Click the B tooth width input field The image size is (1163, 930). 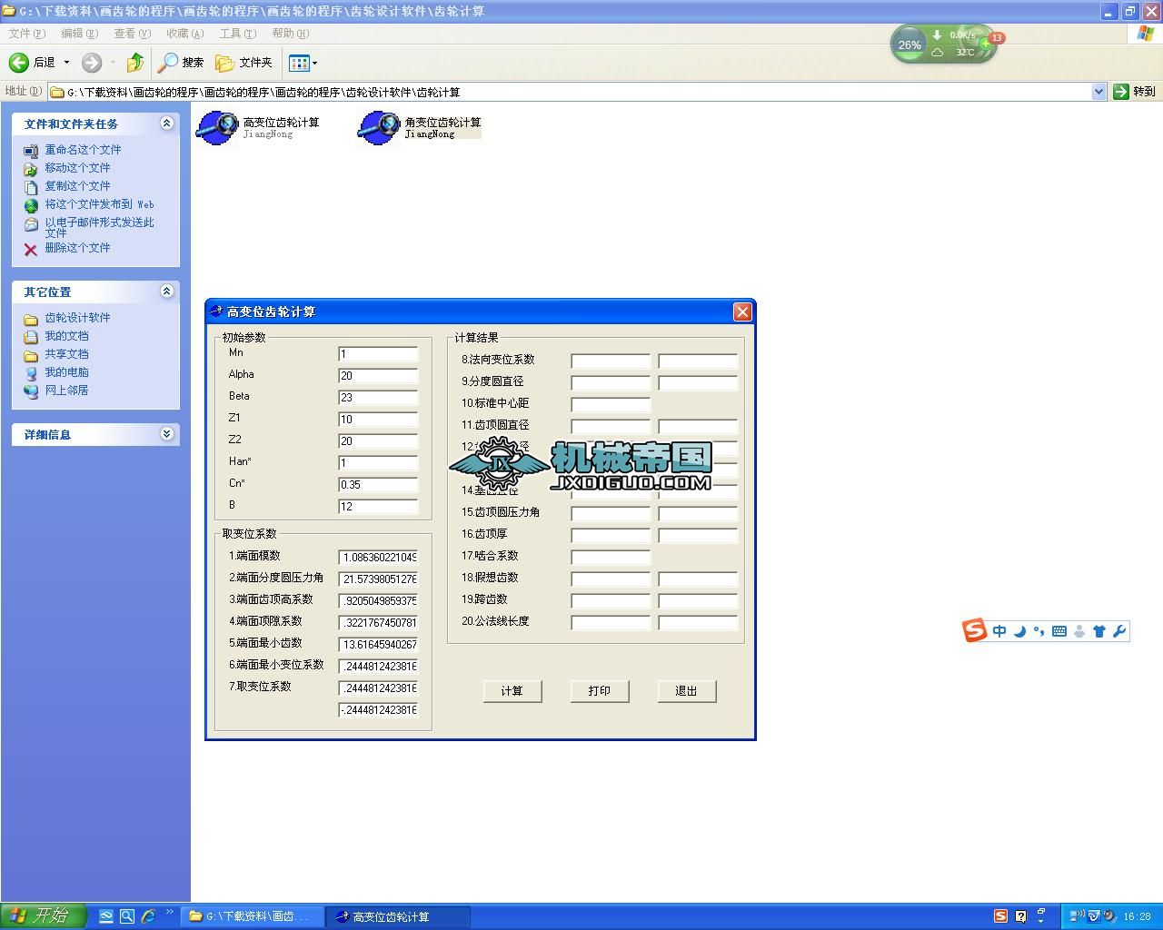[x=378, y=507]
